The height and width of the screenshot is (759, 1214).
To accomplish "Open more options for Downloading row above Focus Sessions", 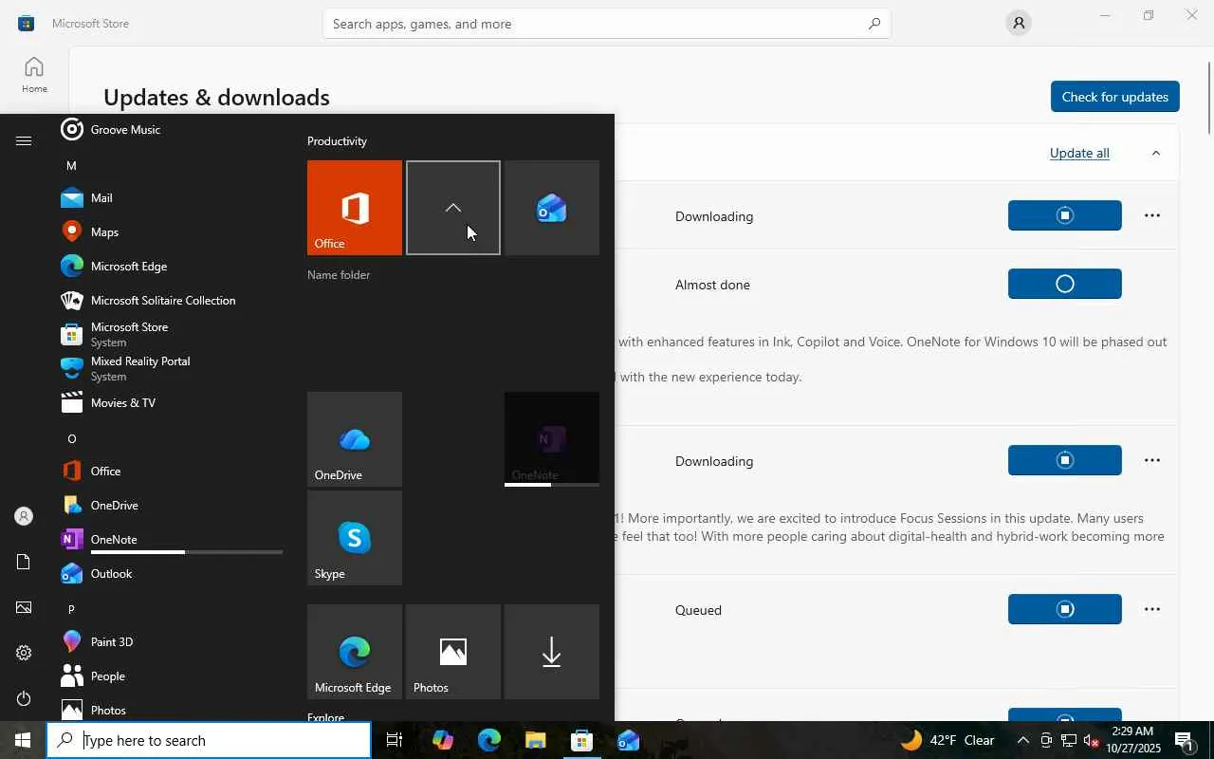I will pos(1152,460).
